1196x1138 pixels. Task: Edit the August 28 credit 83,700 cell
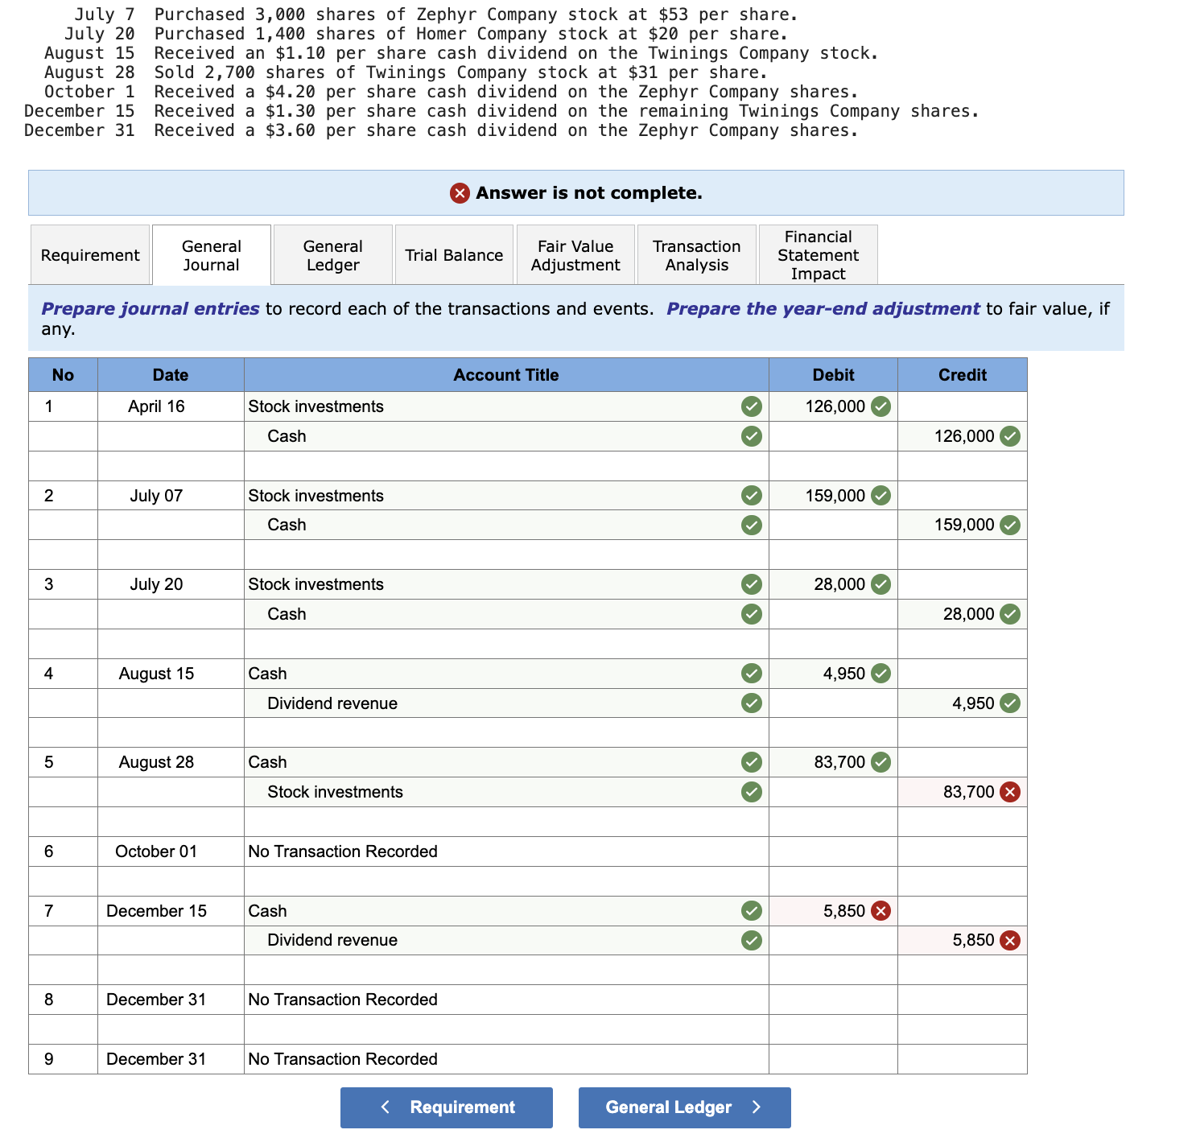point(963,792)
